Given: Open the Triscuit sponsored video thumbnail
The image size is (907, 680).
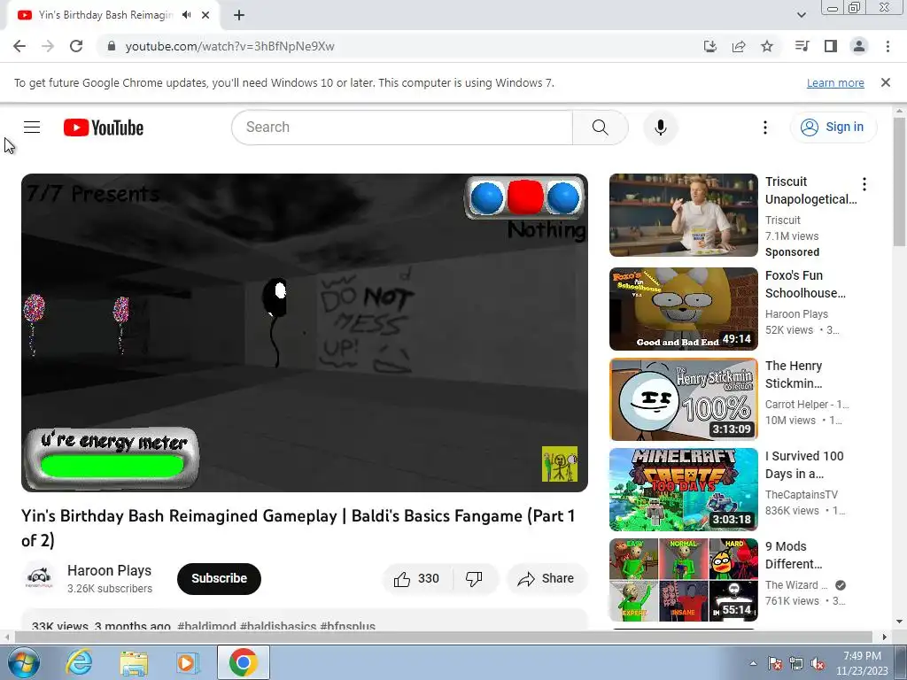Looking at the screenshot, I should click(x=683, y=215).
